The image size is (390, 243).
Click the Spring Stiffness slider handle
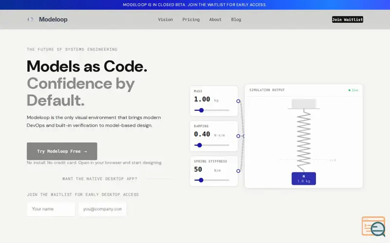pos(201,180)
